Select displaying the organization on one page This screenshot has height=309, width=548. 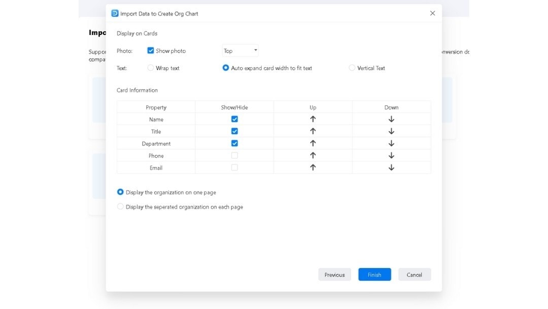[x=120, y=192]
